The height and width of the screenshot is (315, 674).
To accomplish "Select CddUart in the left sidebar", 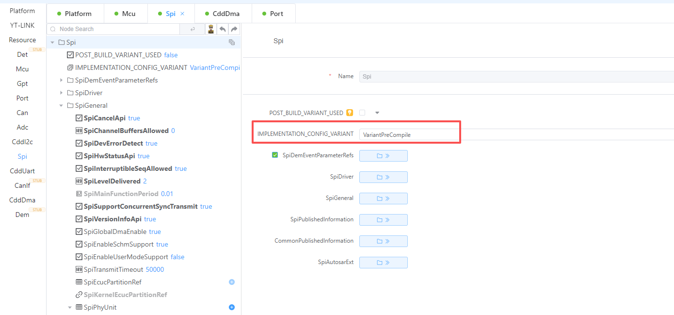I will click(x=22, y=171).
